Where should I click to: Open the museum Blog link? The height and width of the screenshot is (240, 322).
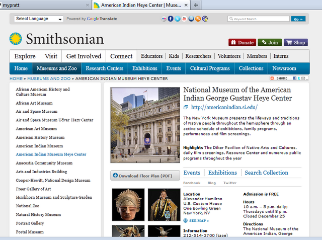click(212, 183)
